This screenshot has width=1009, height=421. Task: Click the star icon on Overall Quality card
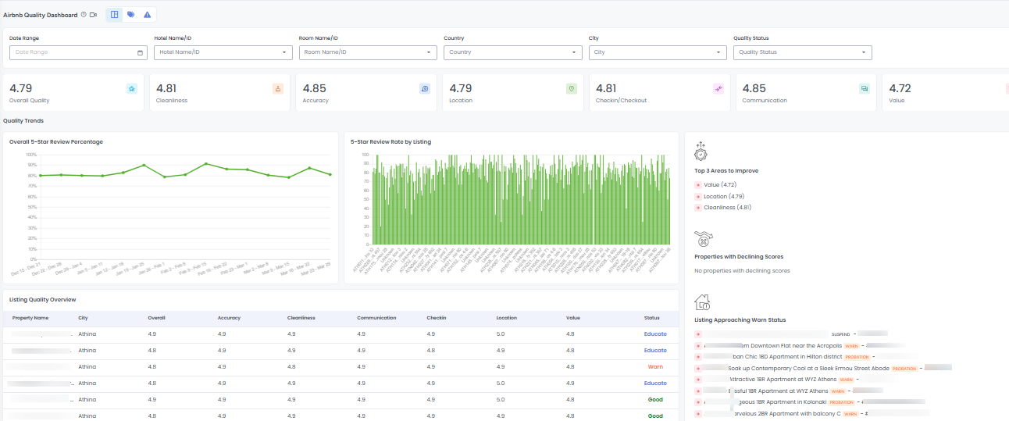tap(132, 89)
